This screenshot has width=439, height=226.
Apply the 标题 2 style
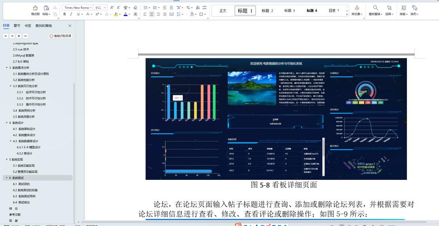[267, 10]
